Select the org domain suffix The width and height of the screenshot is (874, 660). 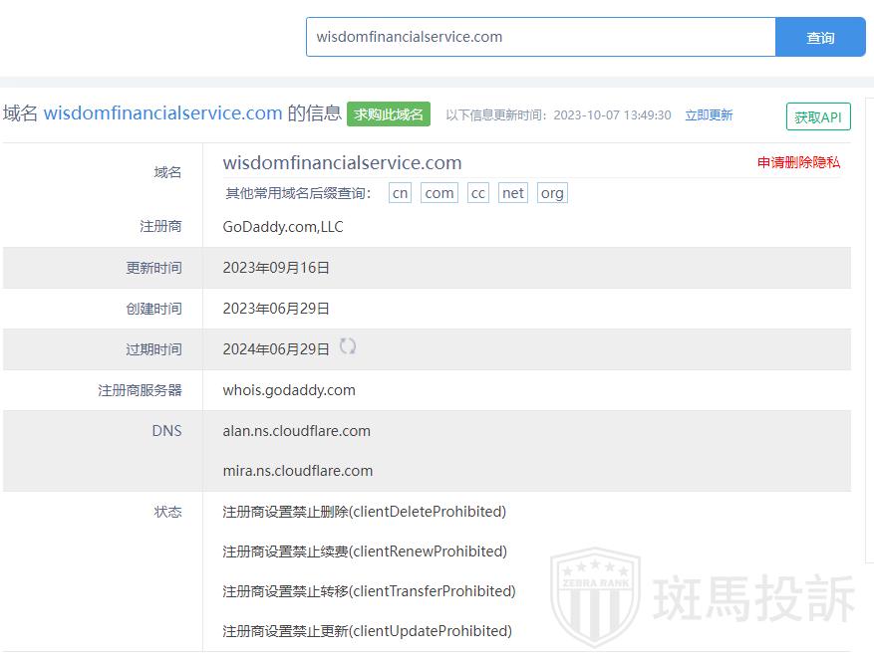tap(552, 193)
